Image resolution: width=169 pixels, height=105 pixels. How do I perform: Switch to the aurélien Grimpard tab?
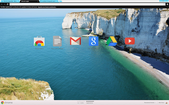tap(49, 1)
